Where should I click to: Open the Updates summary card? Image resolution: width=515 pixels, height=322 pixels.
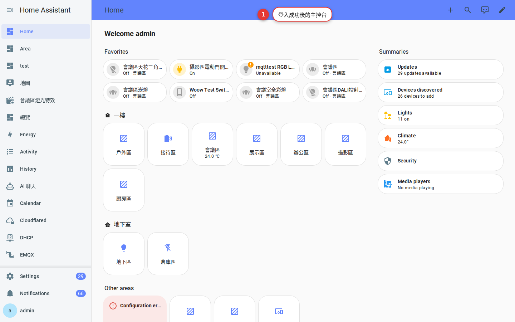coord(441,69)
